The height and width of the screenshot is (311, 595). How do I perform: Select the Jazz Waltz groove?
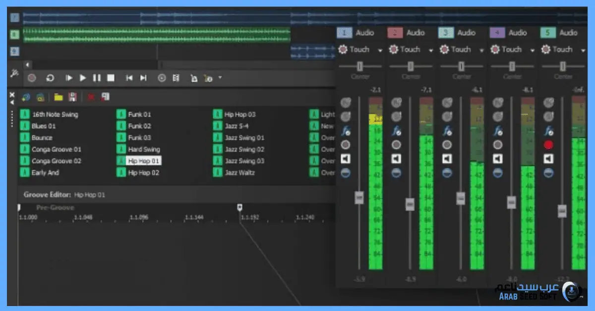click(240, 173)
